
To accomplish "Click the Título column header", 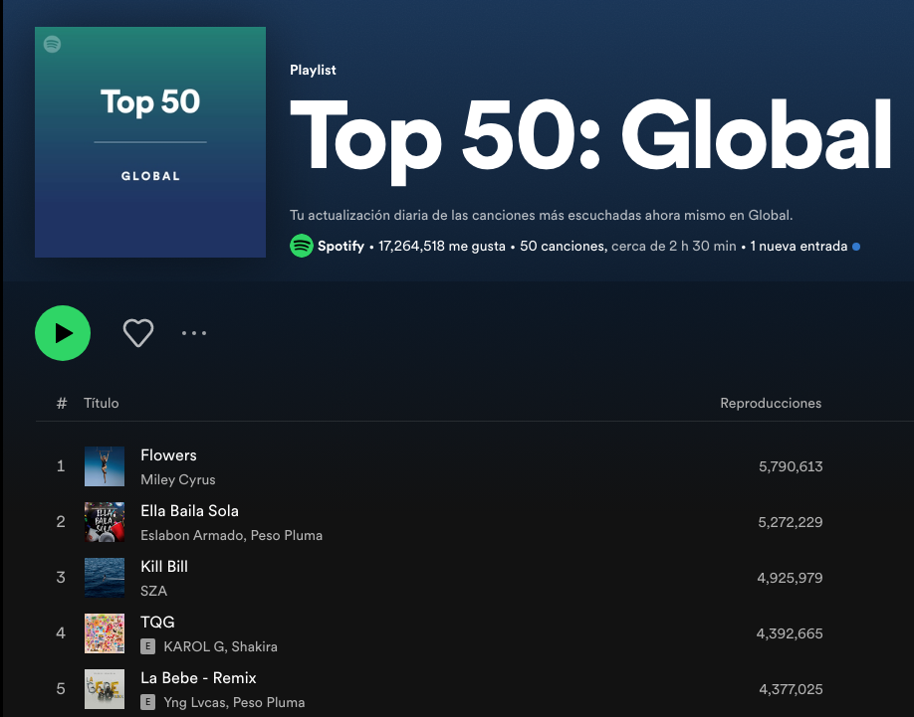I will coord(101,403).
